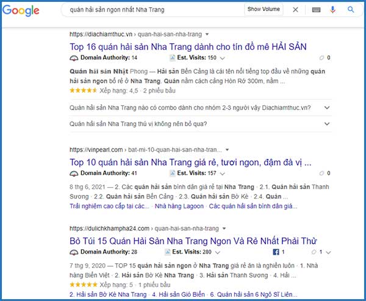This screenshot has width=366, height=301.
Task: Open dropdown arrow beside dulichkhampha24.com URL
Action: pyautogui.click(x=224, y=228)
